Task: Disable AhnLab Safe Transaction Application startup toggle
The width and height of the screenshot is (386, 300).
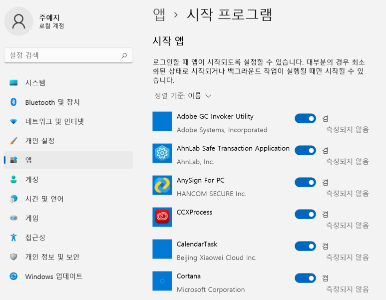Action: pos(305,150)
